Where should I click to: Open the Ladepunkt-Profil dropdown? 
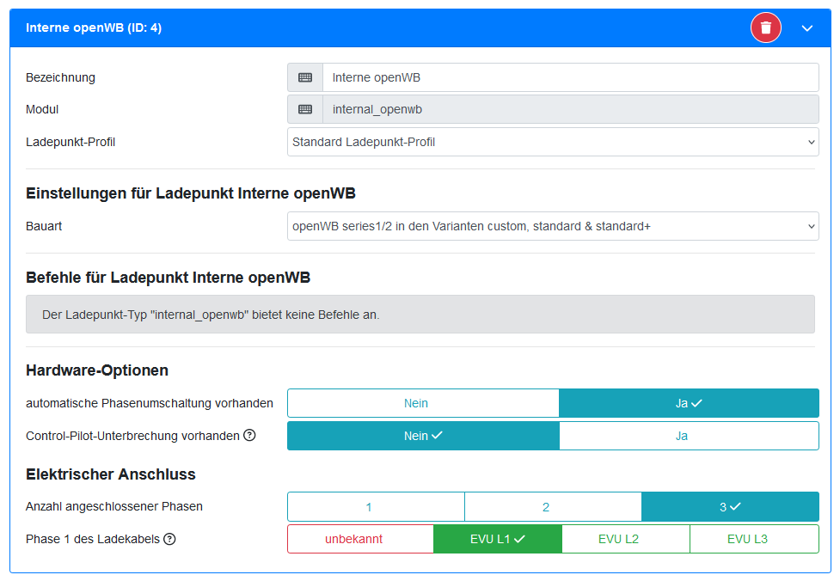[553, 142]
